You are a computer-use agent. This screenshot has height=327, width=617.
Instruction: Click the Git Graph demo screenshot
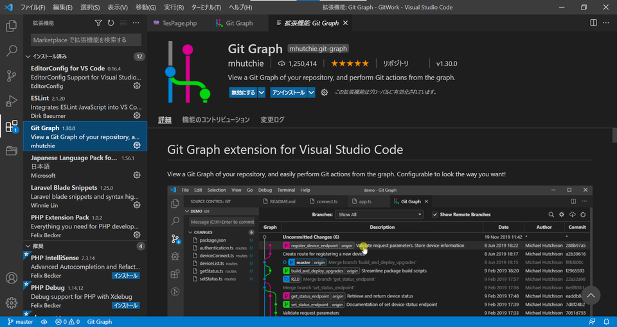[x=380, y=251]
